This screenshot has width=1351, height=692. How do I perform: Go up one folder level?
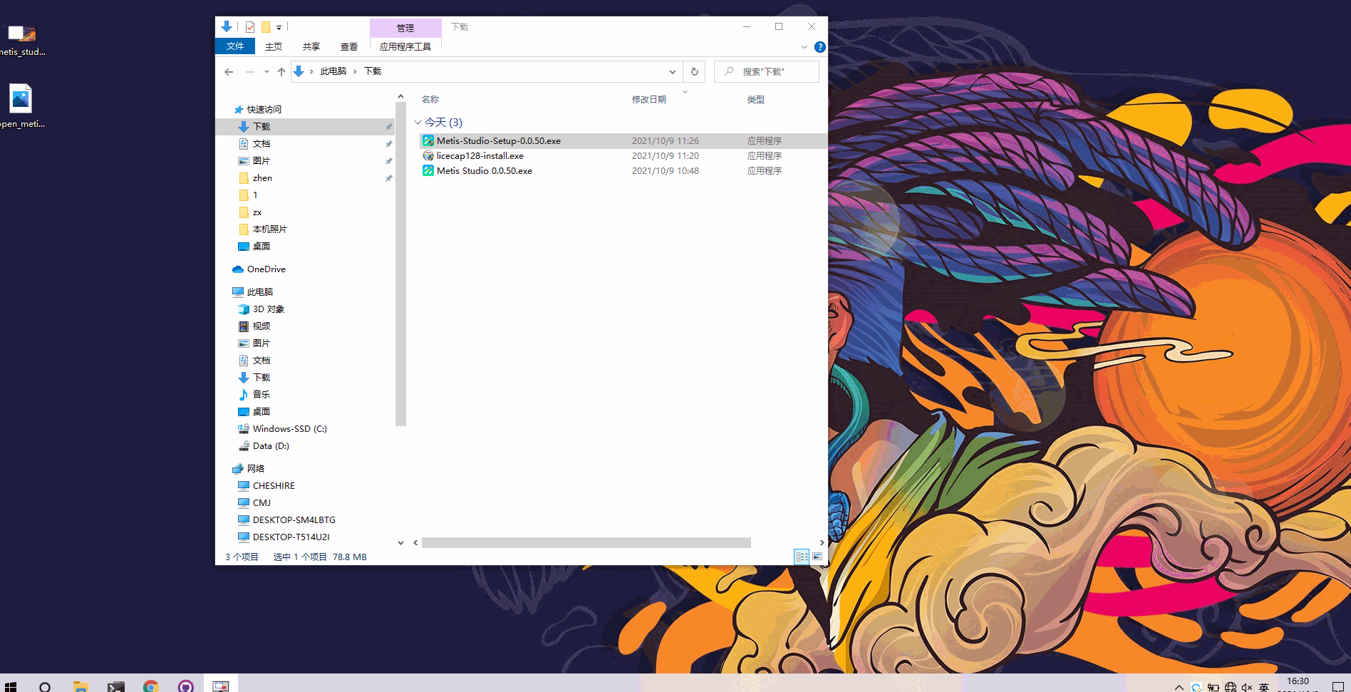tap(281, 71)
